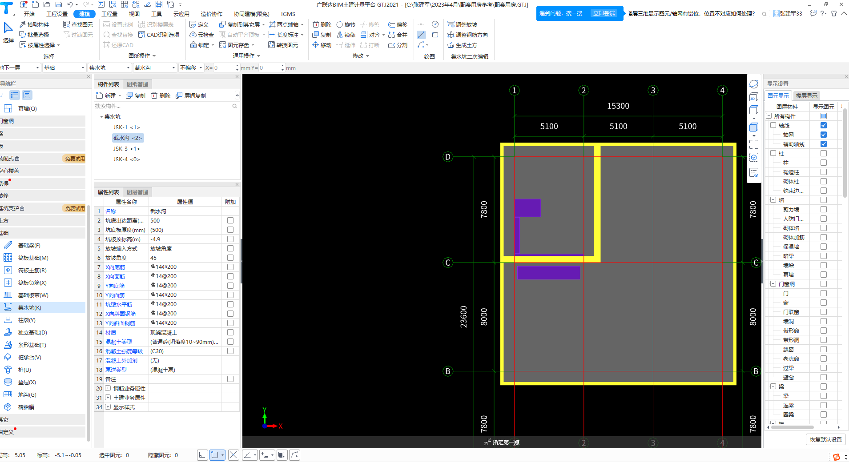Open the 视图 ribbon tab
This screenshot has width=849, height=462.
[134, 14]
